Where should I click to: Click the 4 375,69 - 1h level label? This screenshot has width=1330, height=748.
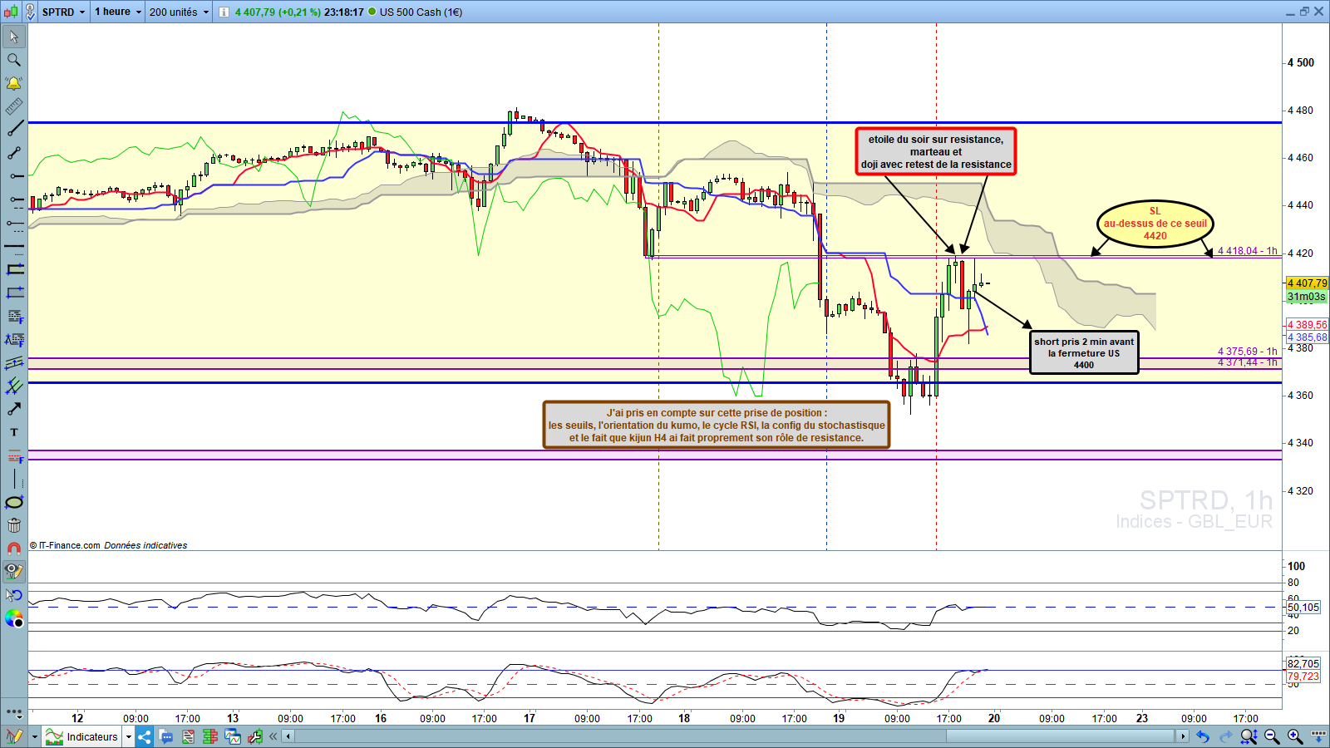(x=1248, y=352)
